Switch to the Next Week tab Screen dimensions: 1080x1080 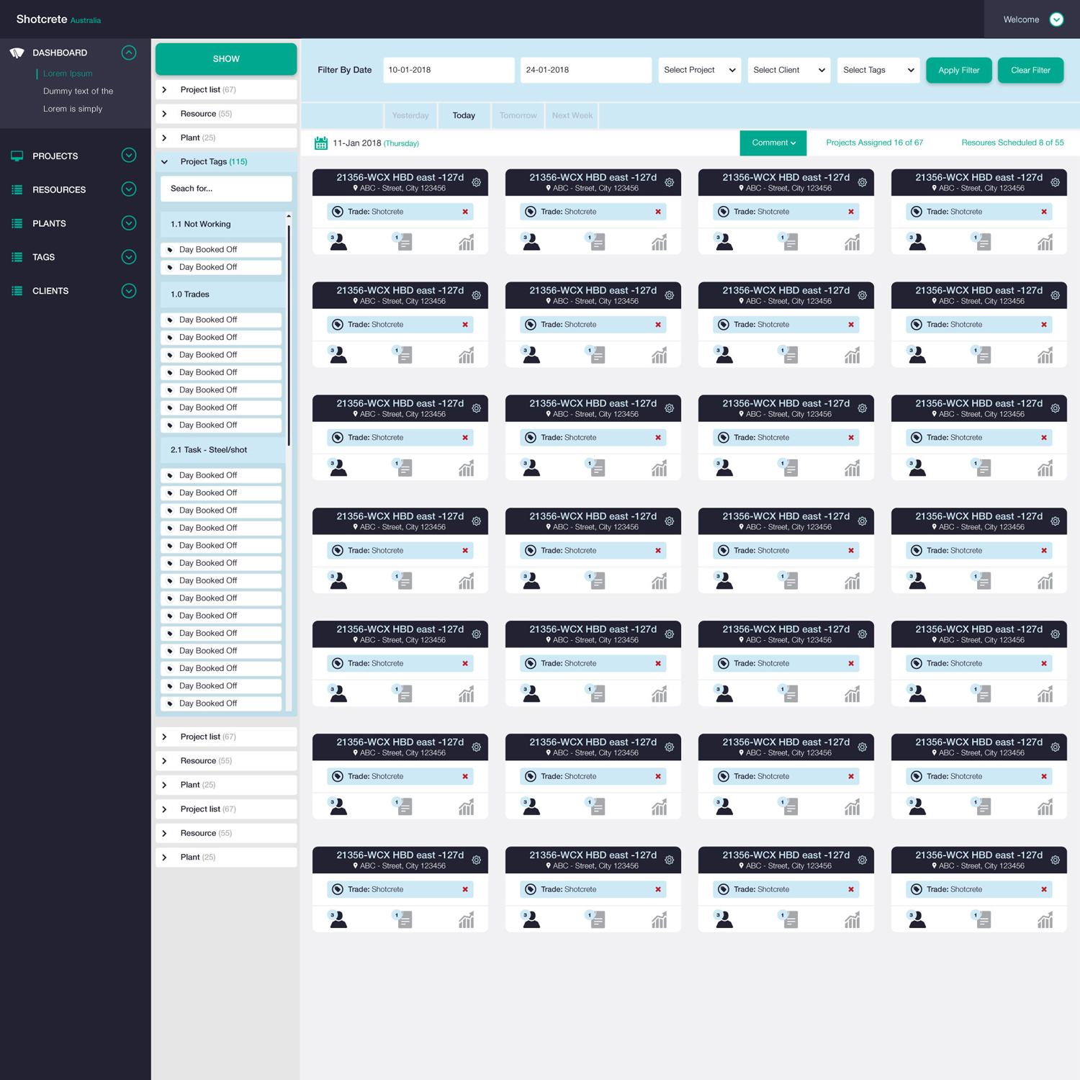(572, 116)
